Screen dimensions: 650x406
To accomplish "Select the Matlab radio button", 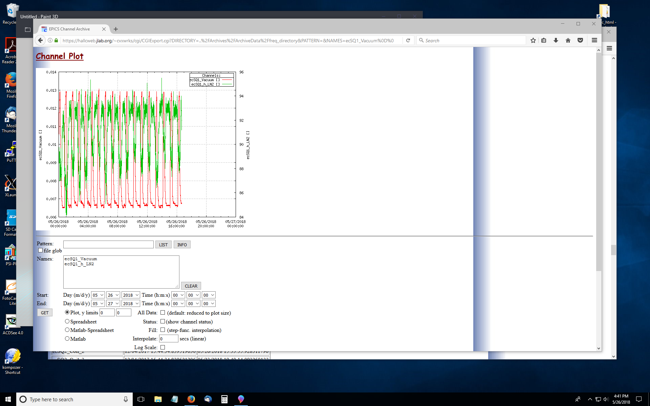I will [67, 339].
